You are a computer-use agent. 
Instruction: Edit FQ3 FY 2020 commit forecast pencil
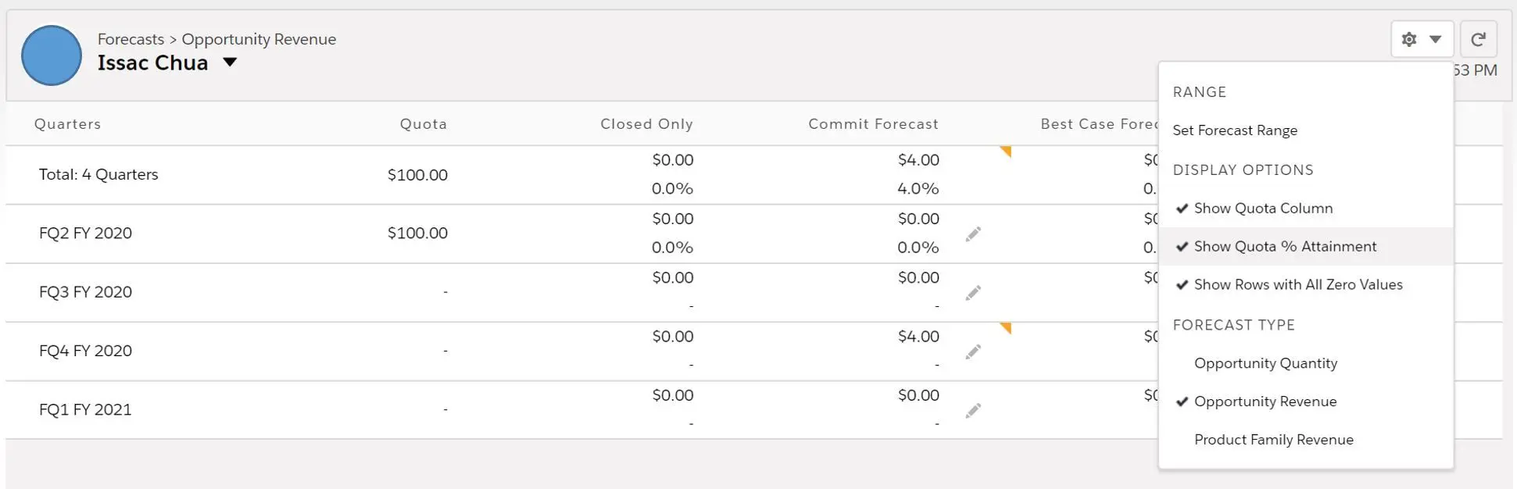[x=973, y=293]
